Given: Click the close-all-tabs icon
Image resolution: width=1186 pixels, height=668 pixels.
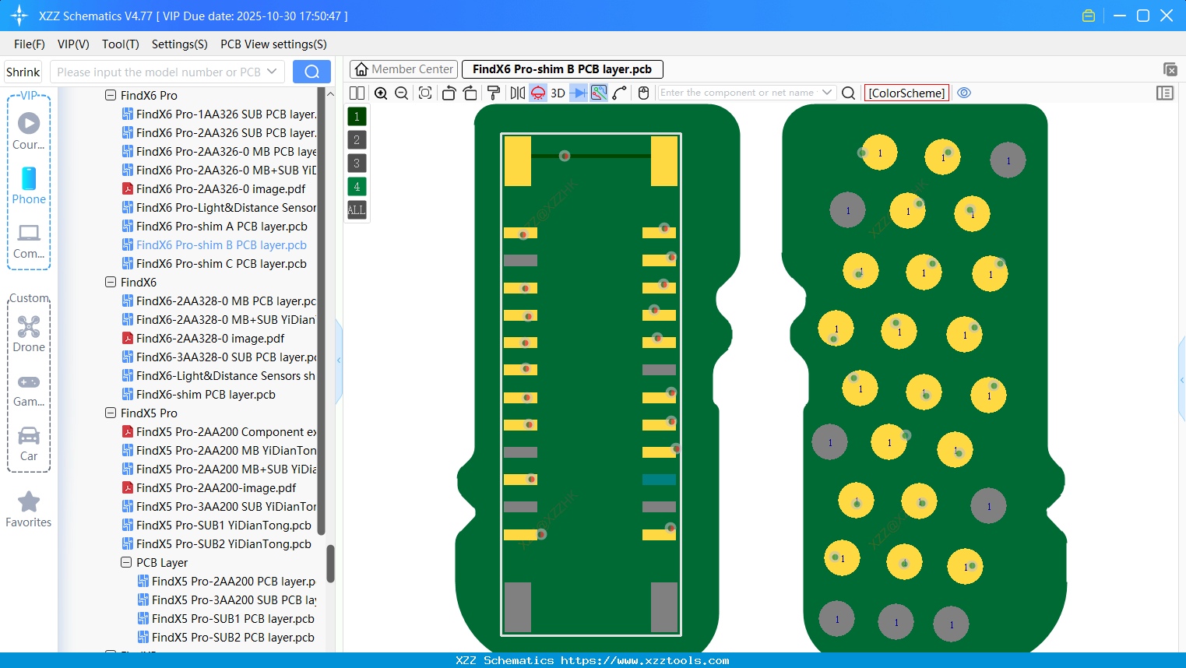Looking at the screenshot, I should [x=1170, y=69].
